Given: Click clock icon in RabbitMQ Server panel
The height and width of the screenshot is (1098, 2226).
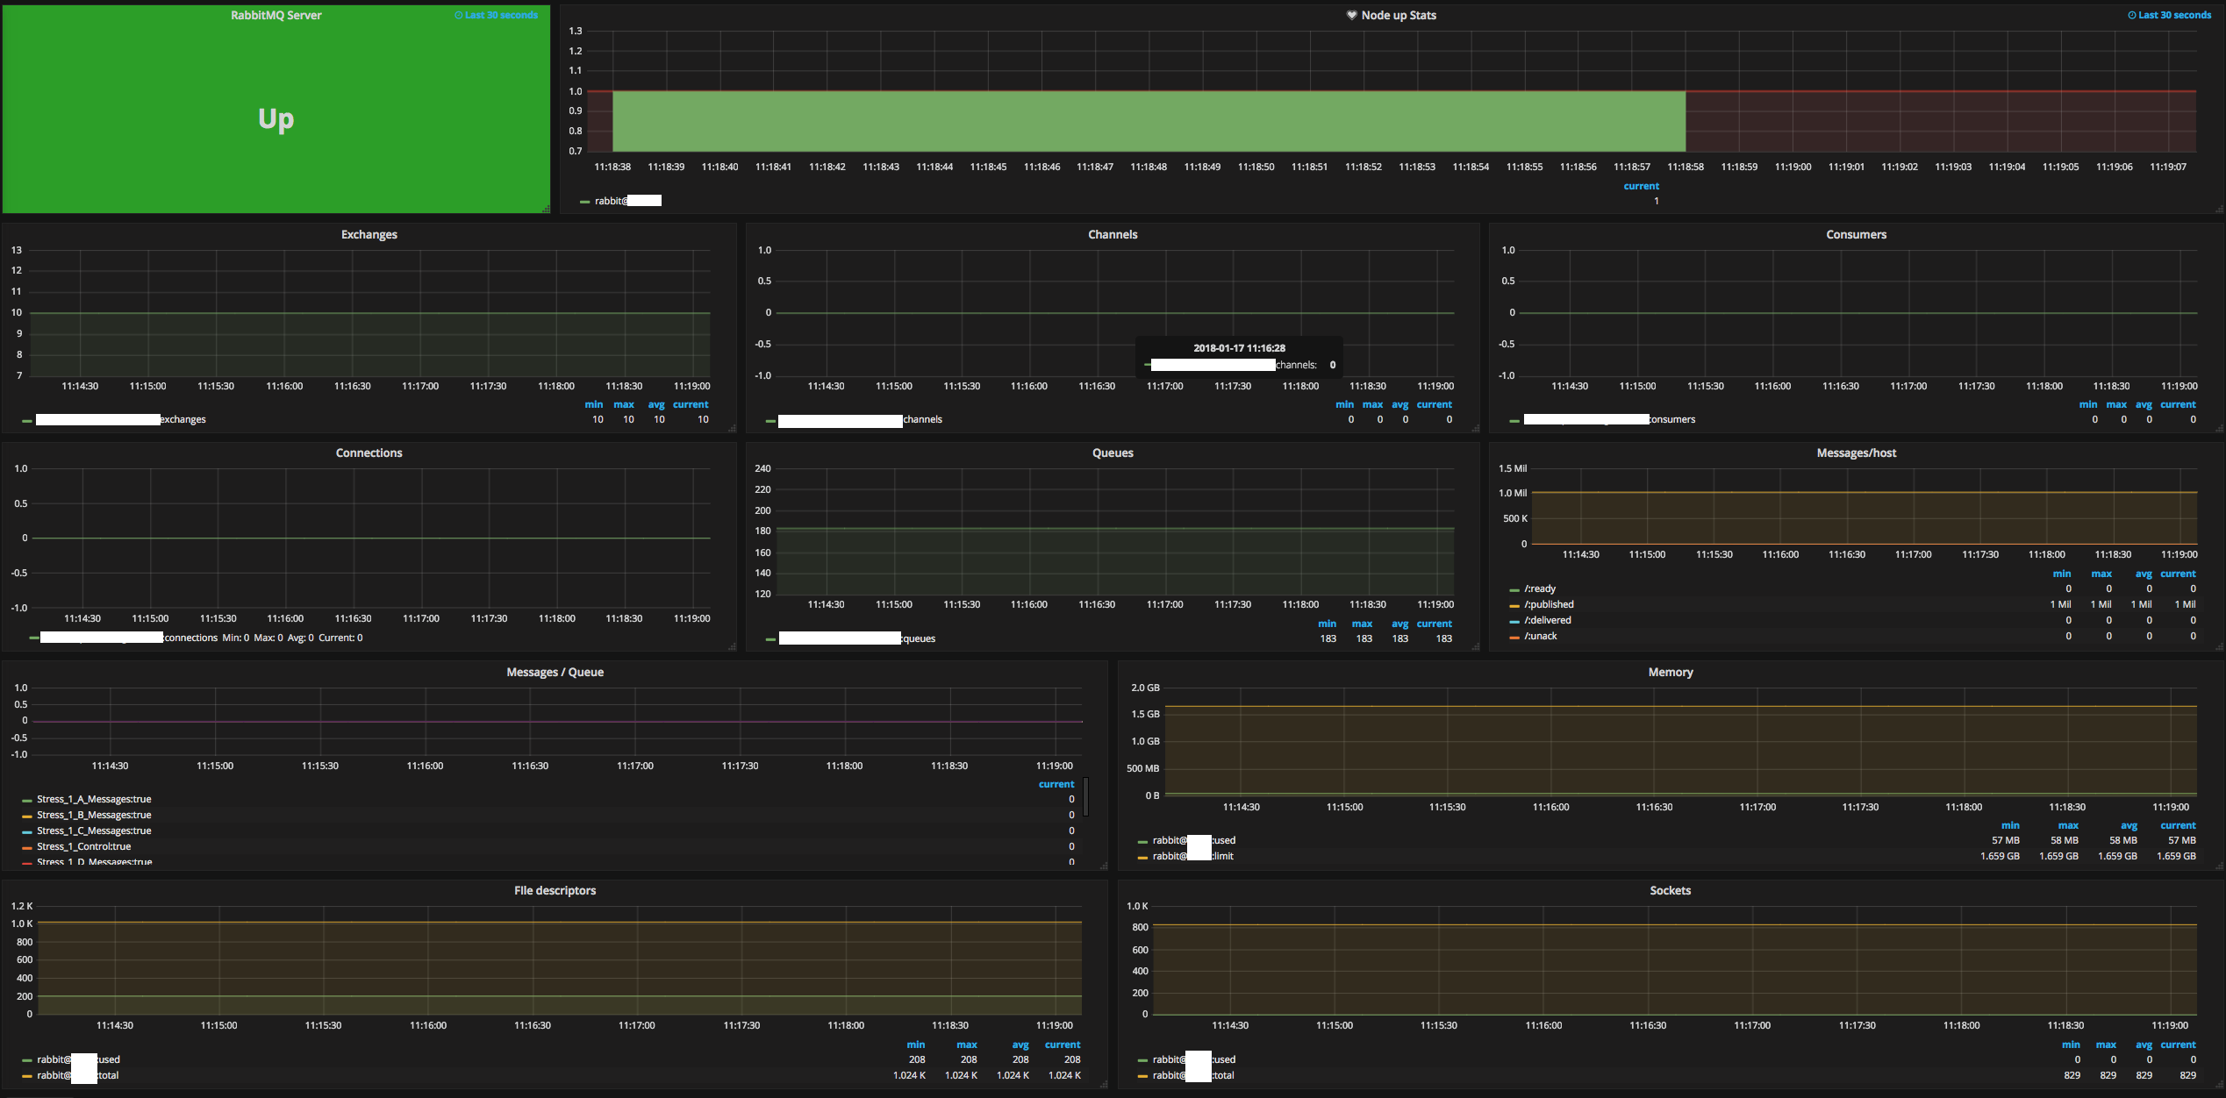Looking at the screenshot, I should pos(459,15).
